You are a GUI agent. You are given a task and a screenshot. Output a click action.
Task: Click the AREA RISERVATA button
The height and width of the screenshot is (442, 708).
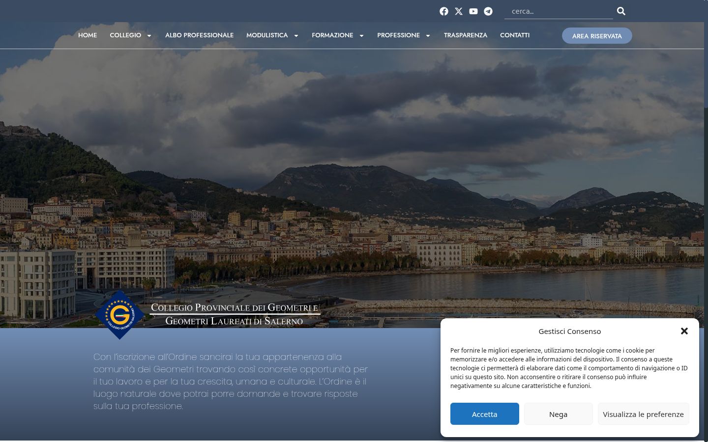point(597,35)
